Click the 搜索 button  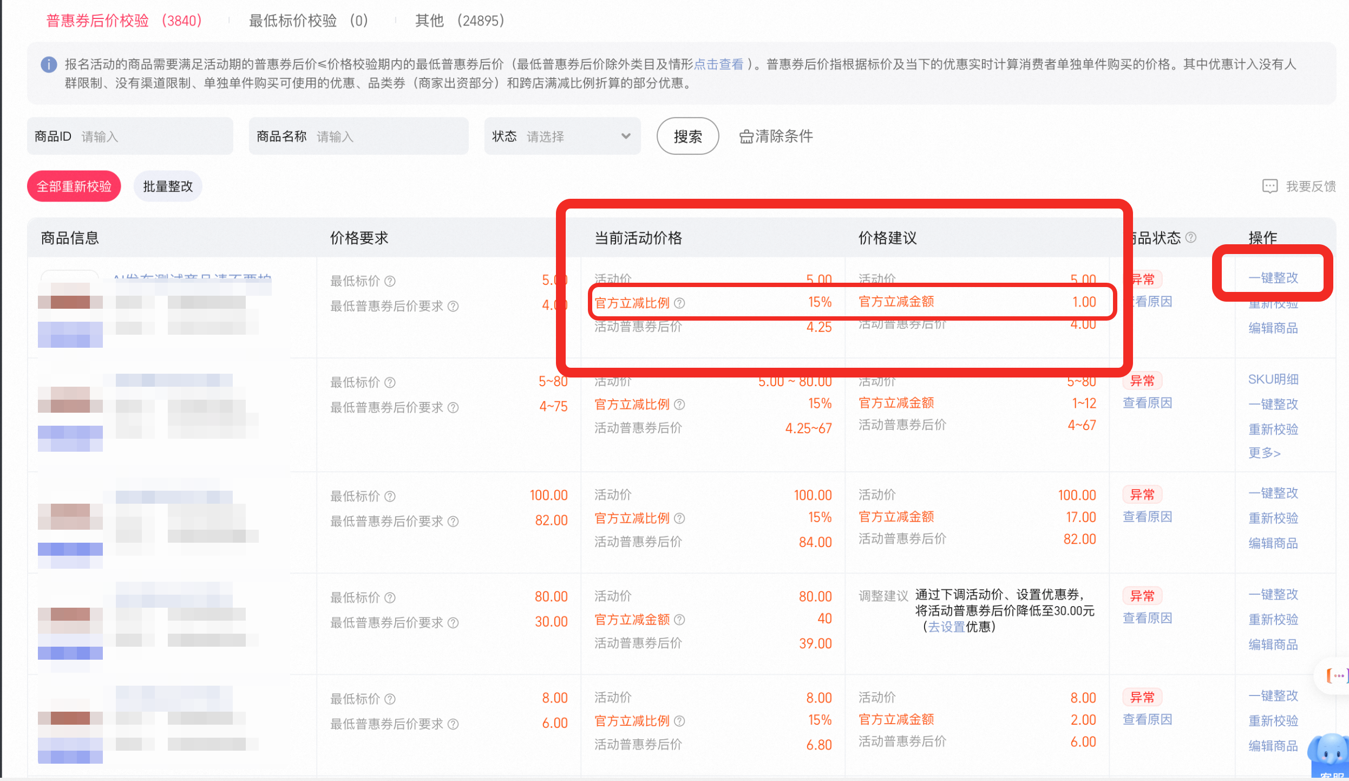[x=687, y=136]
